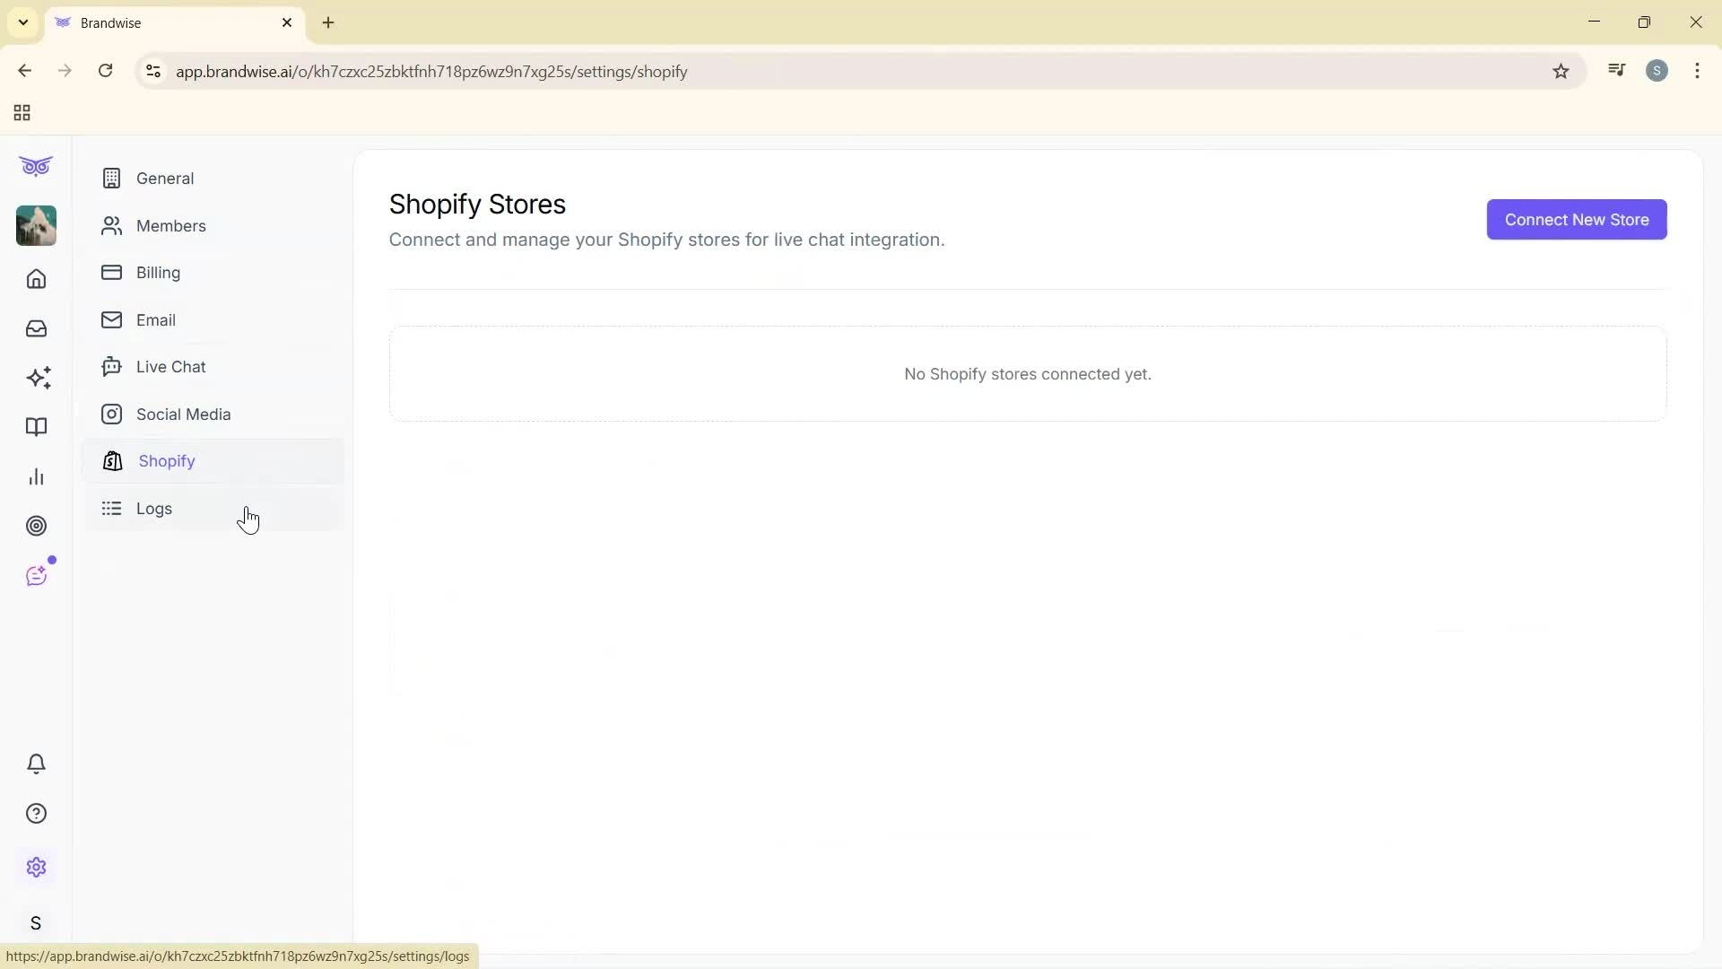Open the help question mark icon
The image size is (1722, 969).
click(x=36, y=813)
